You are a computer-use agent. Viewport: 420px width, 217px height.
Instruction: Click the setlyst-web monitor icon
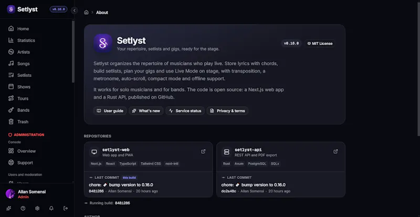tap(94, 152)
